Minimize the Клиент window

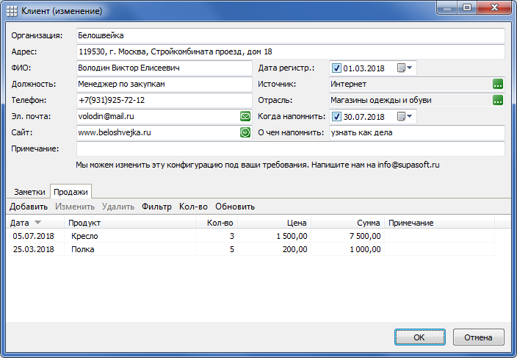click(x=447, y=7)
